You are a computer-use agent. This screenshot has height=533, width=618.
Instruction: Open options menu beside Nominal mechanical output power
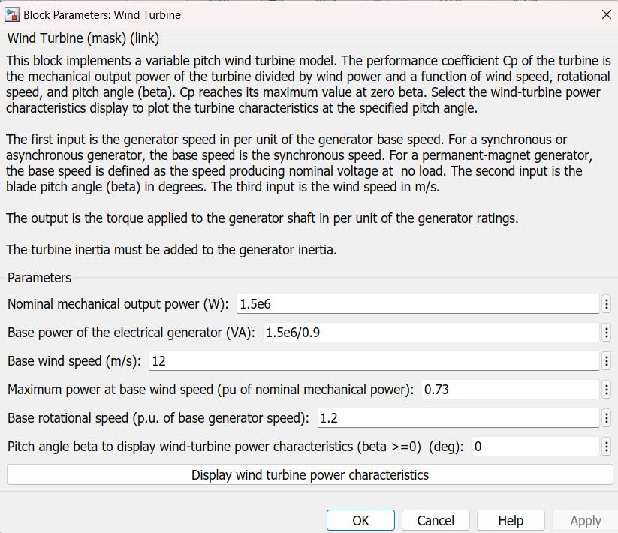point(606,304)
